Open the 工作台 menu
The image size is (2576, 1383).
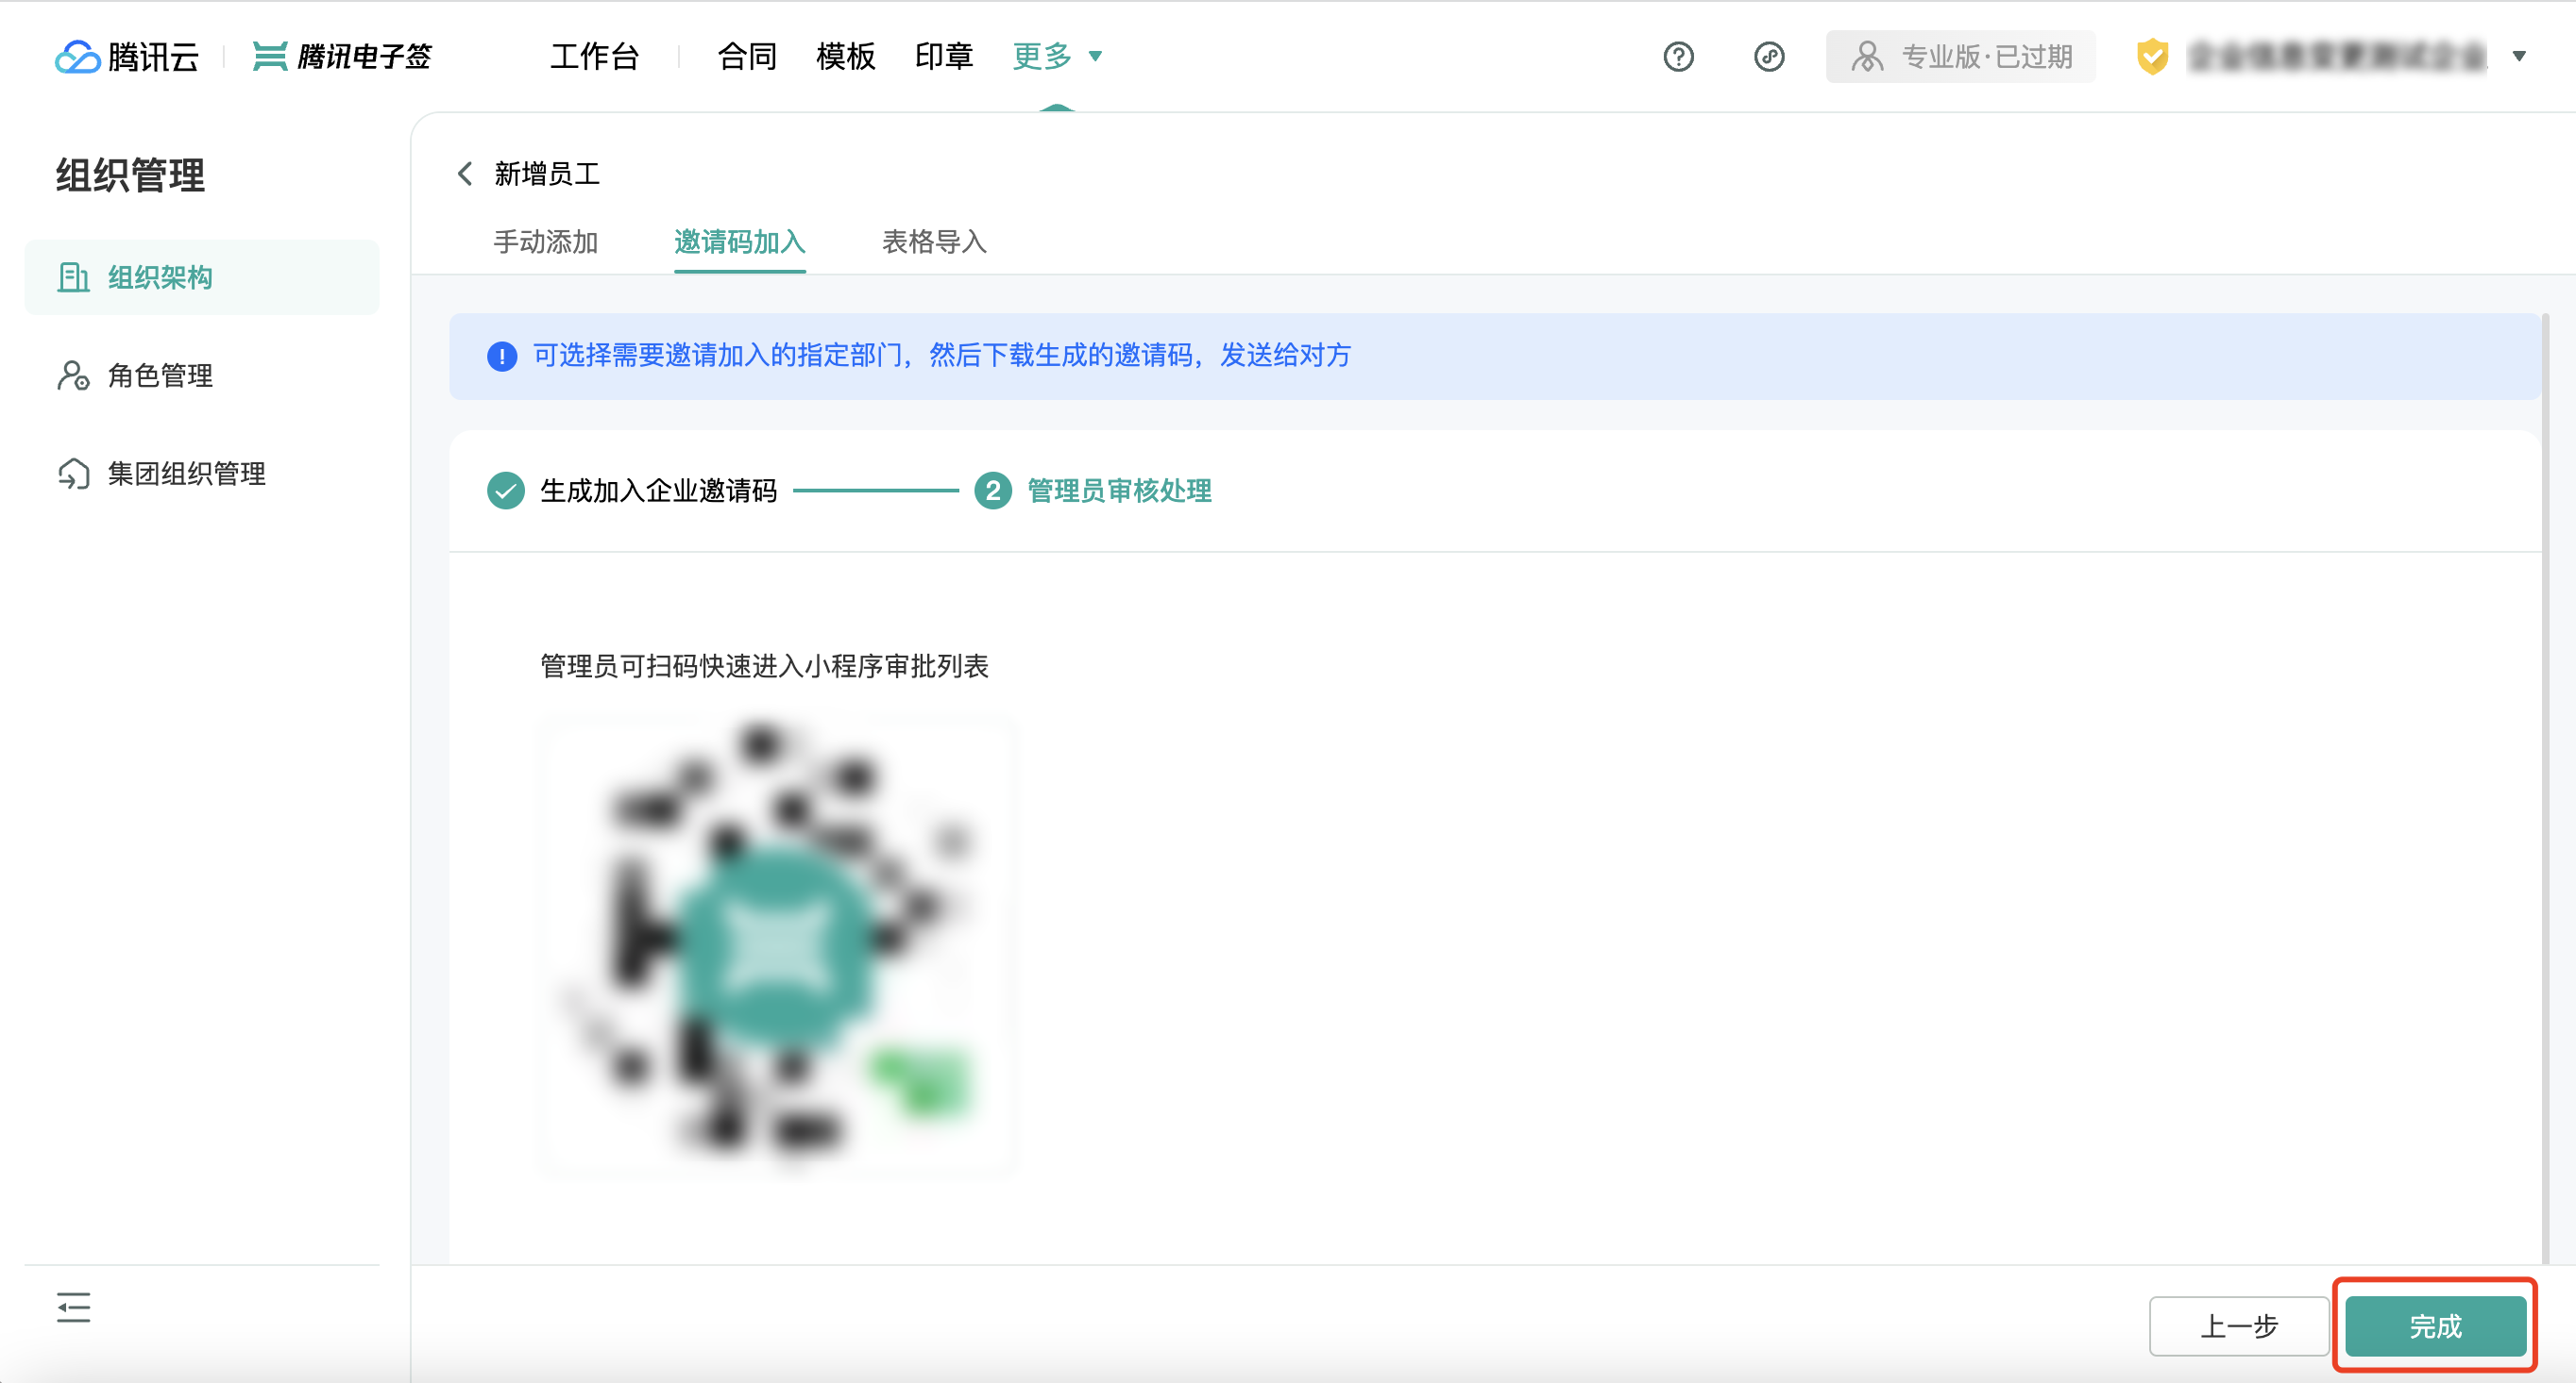[x=594, y=56]
